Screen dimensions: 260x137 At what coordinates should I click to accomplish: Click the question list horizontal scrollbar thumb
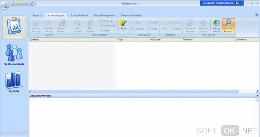(x=136, y=91)
